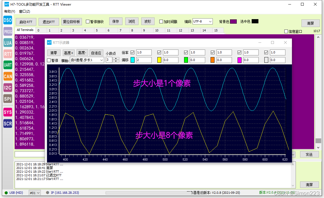Click the 发送 send button
The width and height of the screenshot is (324, 198).
pos(309,154)
